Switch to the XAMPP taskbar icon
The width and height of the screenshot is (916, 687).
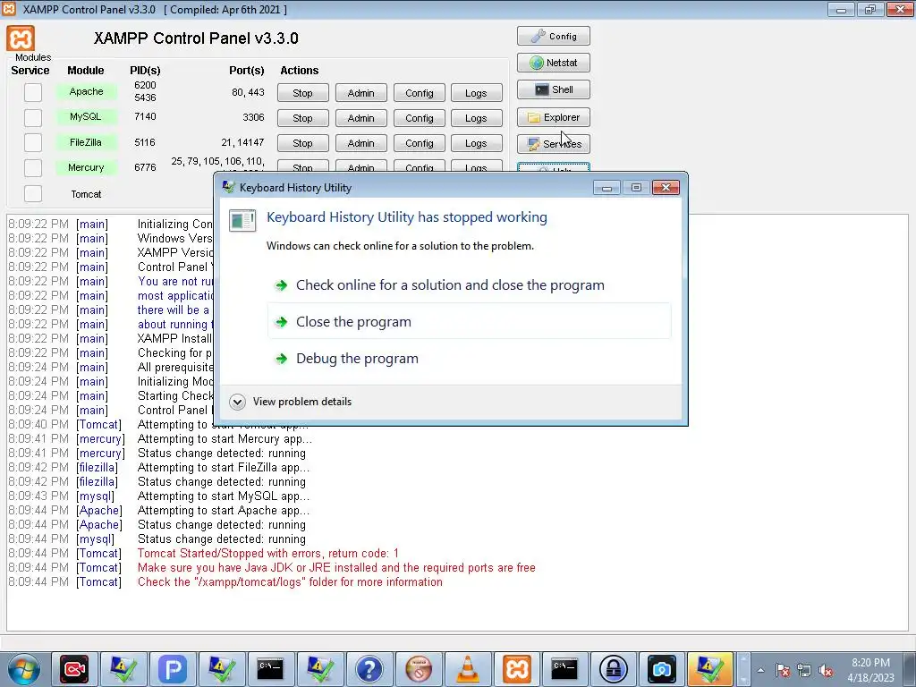point(517,669)
